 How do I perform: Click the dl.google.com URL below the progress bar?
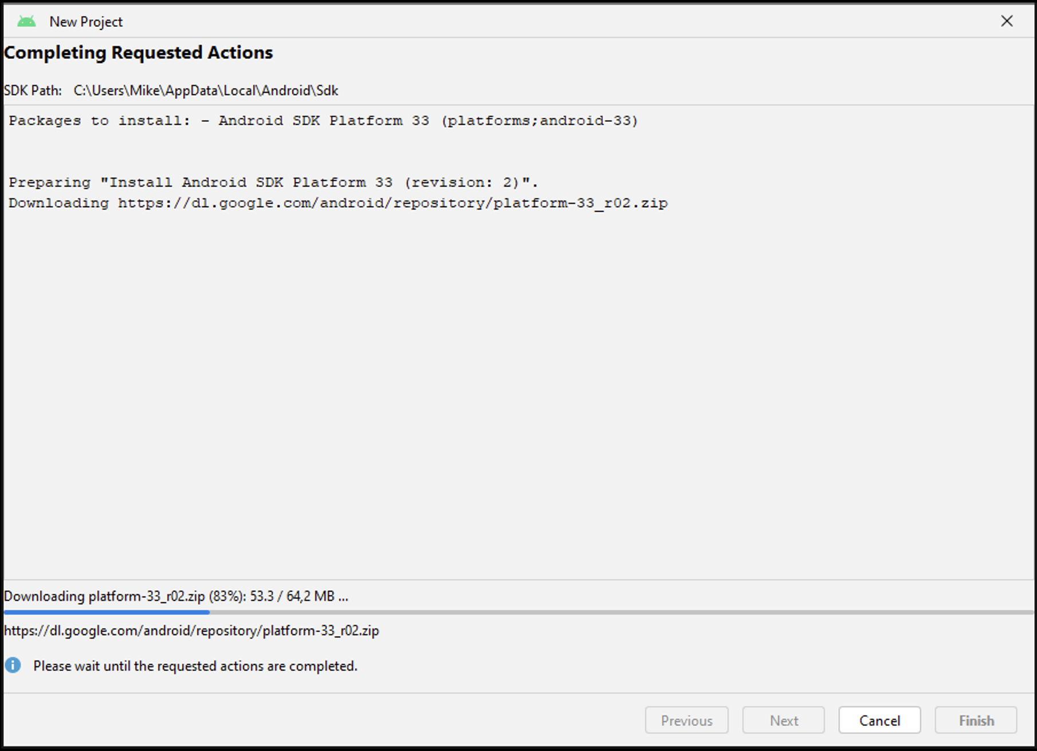pos(191,630)
